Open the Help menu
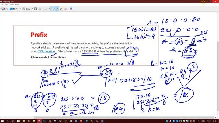The height and width of the screenshot is (123, 219). tap(17, 5)
